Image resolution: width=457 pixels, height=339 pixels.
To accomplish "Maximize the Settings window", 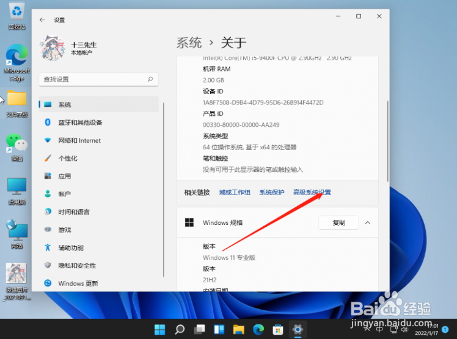I will (x=359, y=16).
